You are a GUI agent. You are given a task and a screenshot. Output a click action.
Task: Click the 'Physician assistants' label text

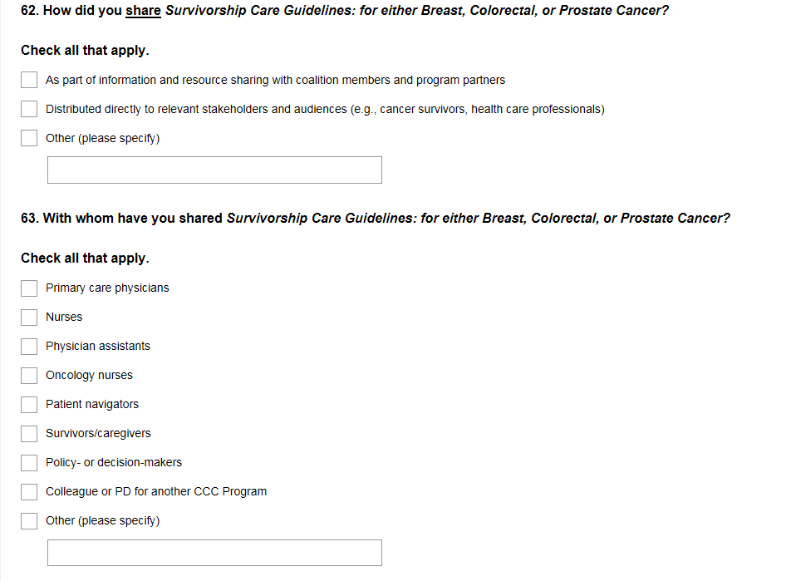(98, 346)
